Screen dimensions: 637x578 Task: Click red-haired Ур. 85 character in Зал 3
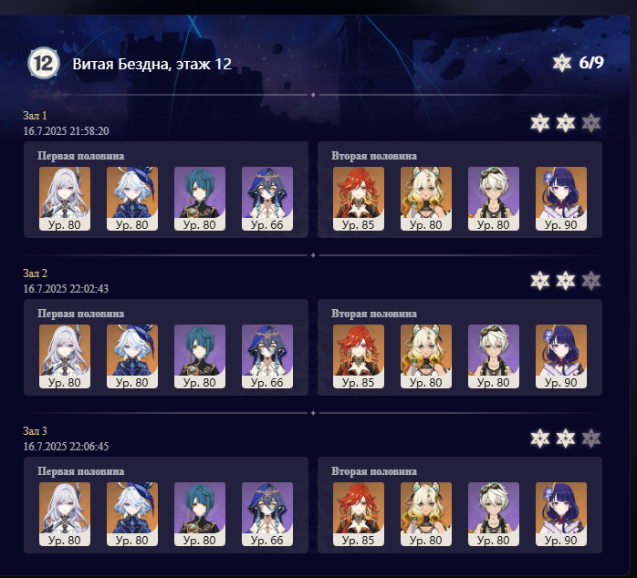point(359,514)
